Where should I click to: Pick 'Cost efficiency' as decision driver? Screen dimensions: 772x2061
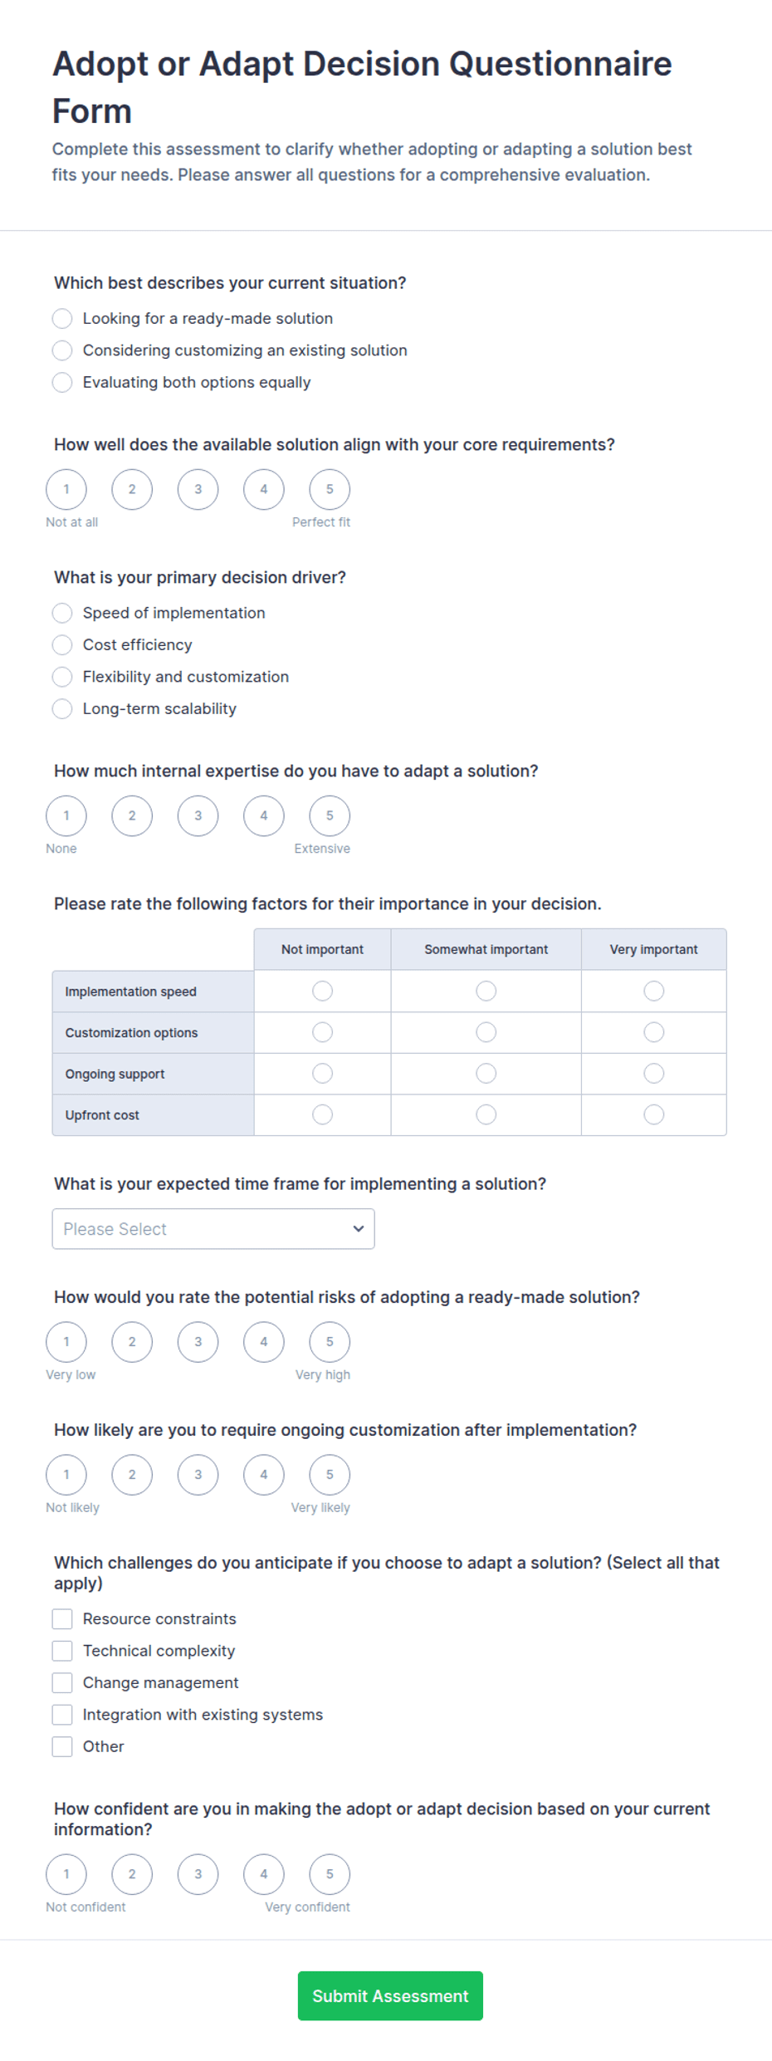click(62, 645)
